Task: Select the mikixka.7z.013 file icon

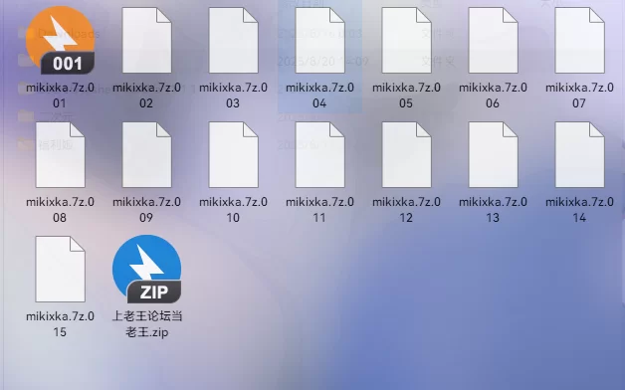Action: pyautogui.click(x=493, y=154)
